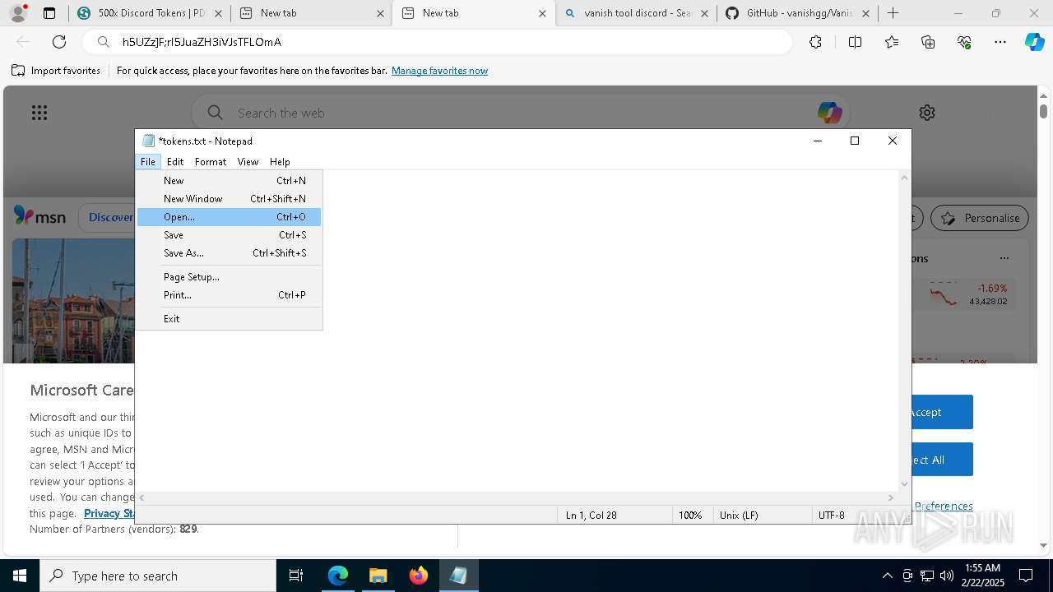This screenshot has height=592, width=1053.
Task: Close the 500x Discord Tokens tab
Action: pos(218,13)
